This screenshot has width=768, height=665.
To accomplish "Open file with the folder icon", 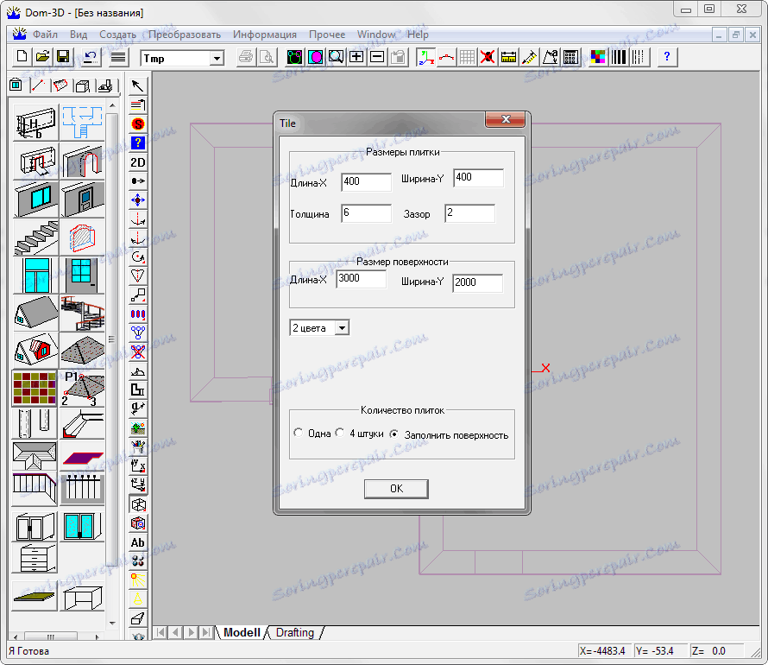I will click(x=42, y=57).
